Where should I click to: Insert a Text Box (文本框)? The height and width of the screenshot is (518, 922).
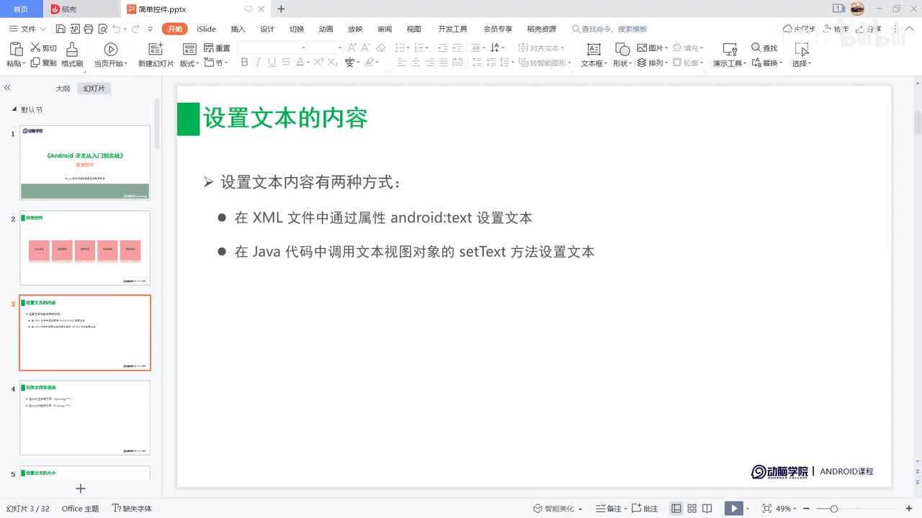(594, 55)
